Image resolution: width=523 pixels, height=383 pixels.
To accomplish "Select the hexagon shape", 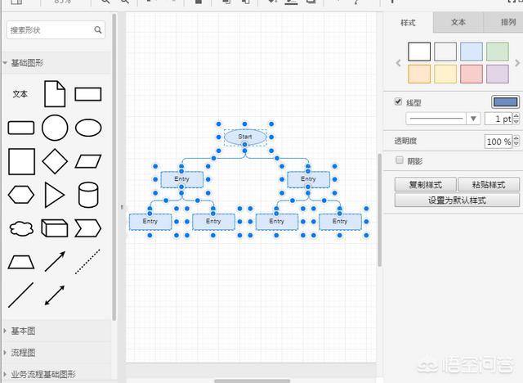I will click(21, 195).
